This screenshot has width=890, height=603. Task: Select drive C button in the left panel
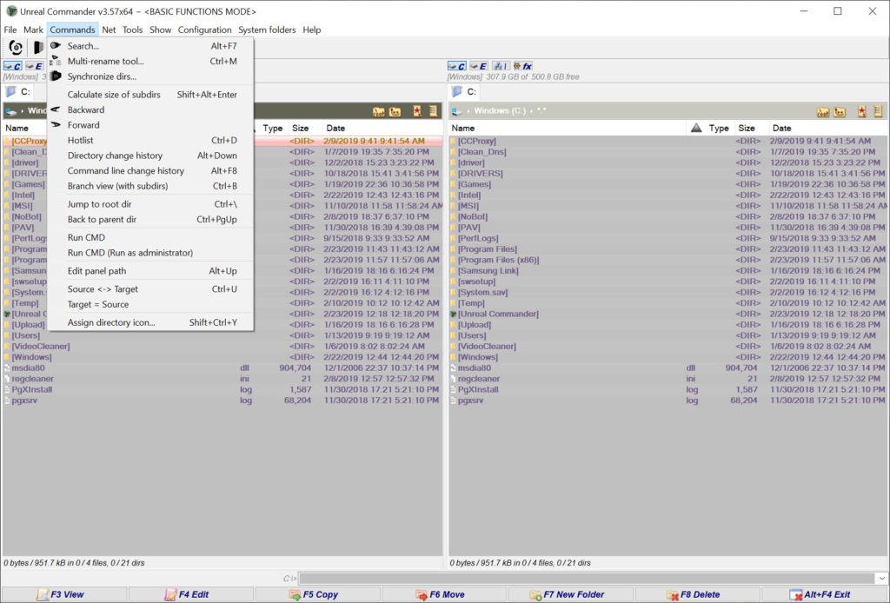[12, 66]
